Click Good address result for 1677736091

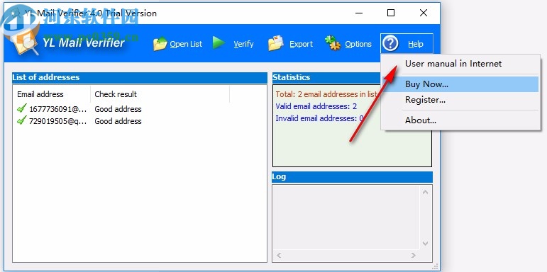[118, 109]
